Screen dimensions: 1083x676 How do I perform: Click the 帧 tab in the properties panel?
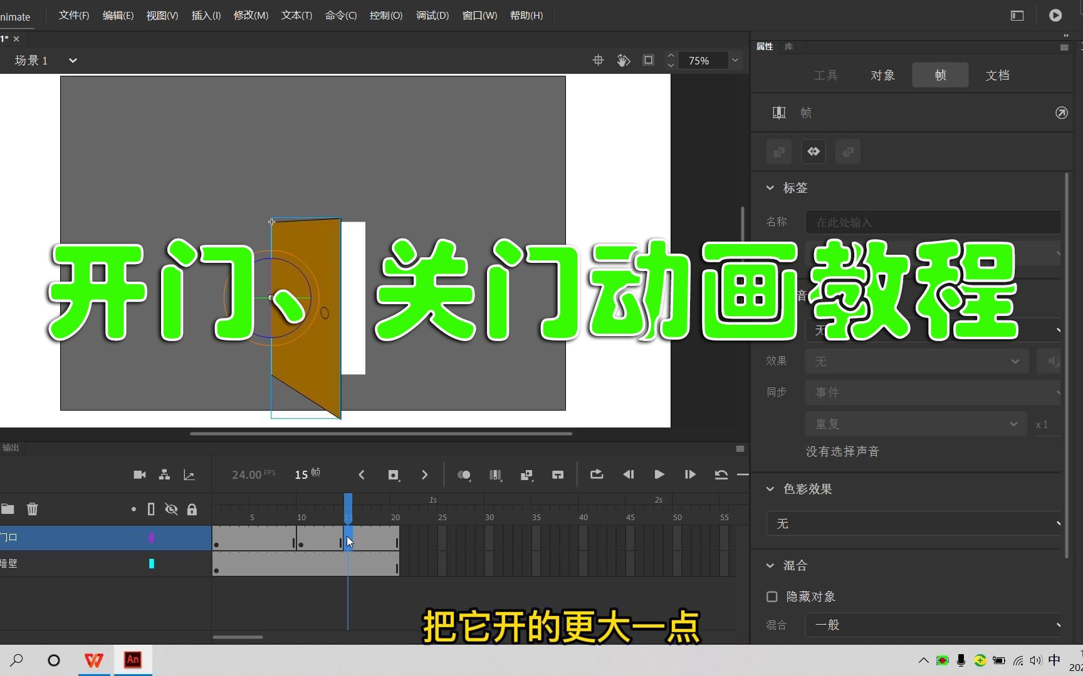[939, 74]
